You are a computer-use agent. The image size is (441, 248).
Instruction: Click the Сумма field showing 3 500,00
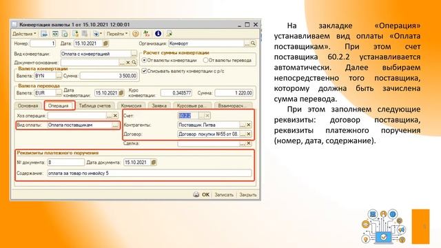(x=109, y=76)
